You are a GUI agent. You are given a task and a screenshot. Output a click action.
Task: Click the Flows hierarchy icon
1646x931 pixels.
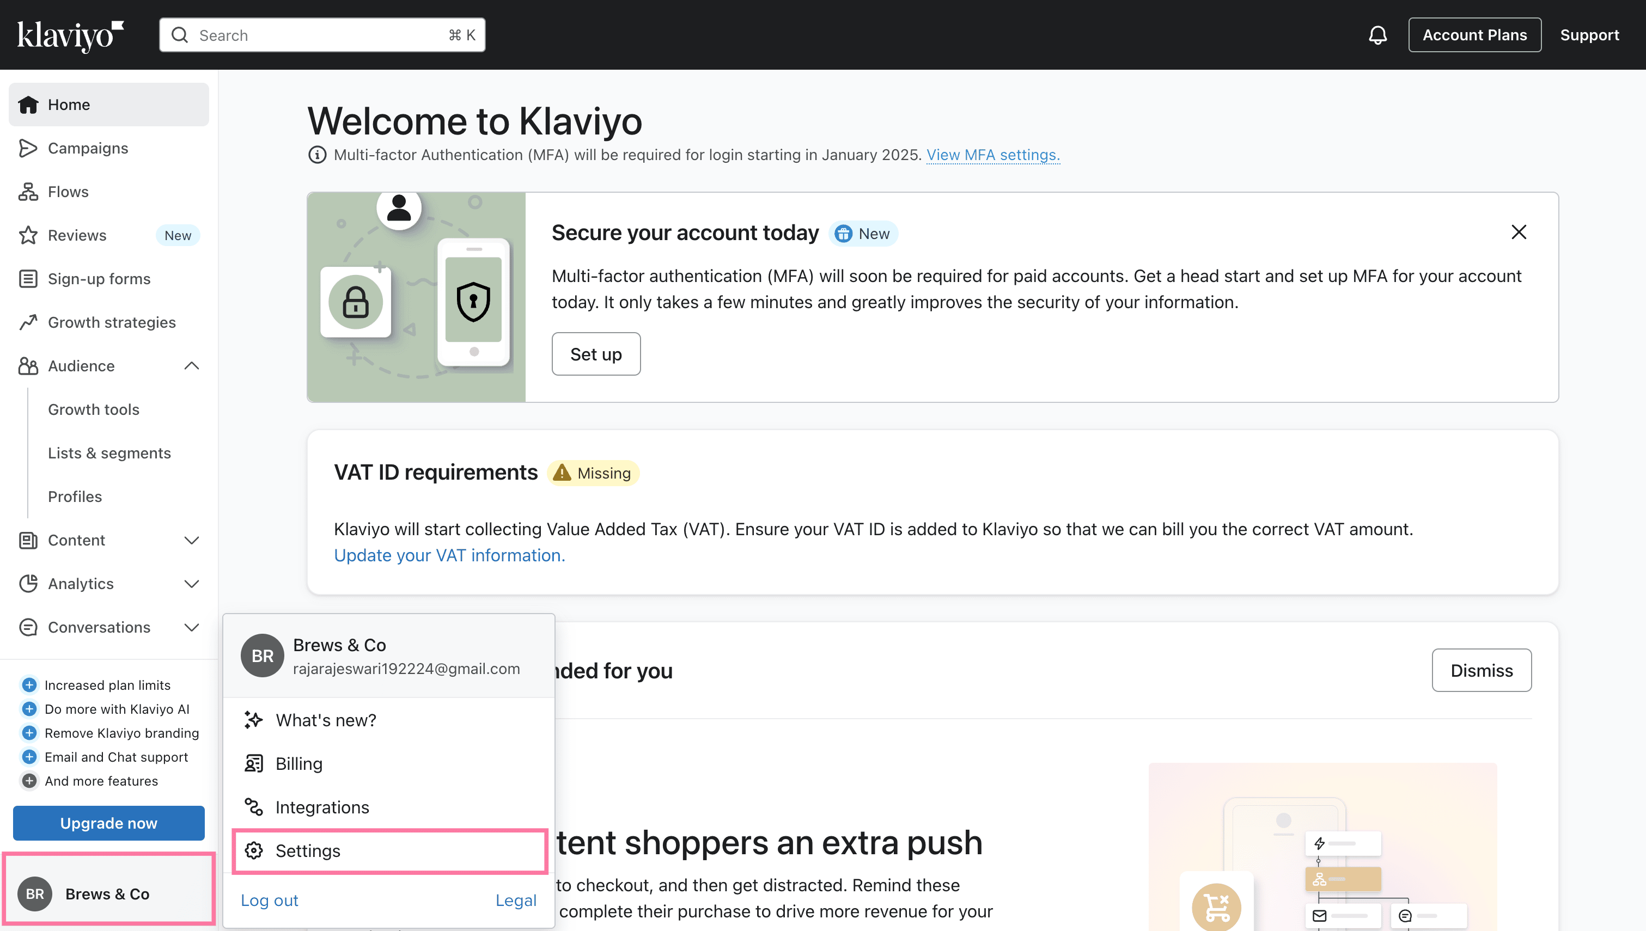tap(28, 191)
